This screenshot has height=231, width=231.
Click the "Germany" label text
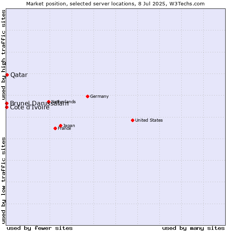click(99, 96)
